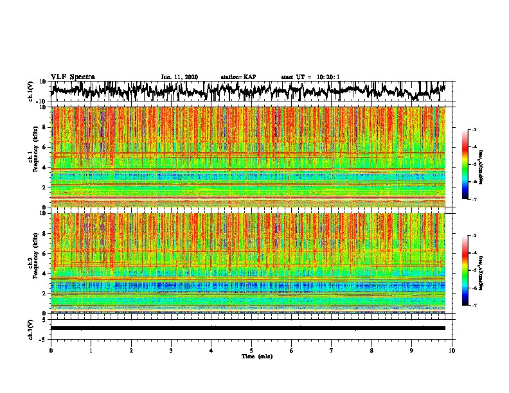
Task: Click the ch.1 voltage waveform trace
Action: (x=249, y=91)
